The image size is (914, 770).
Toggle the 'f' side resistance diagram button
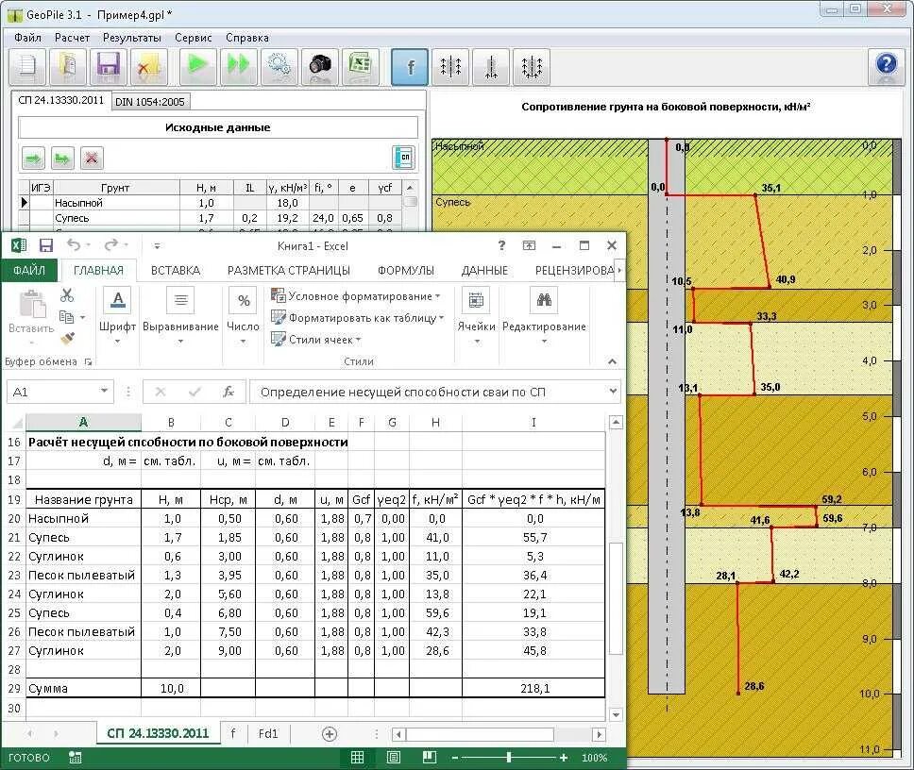pos(410,67)
